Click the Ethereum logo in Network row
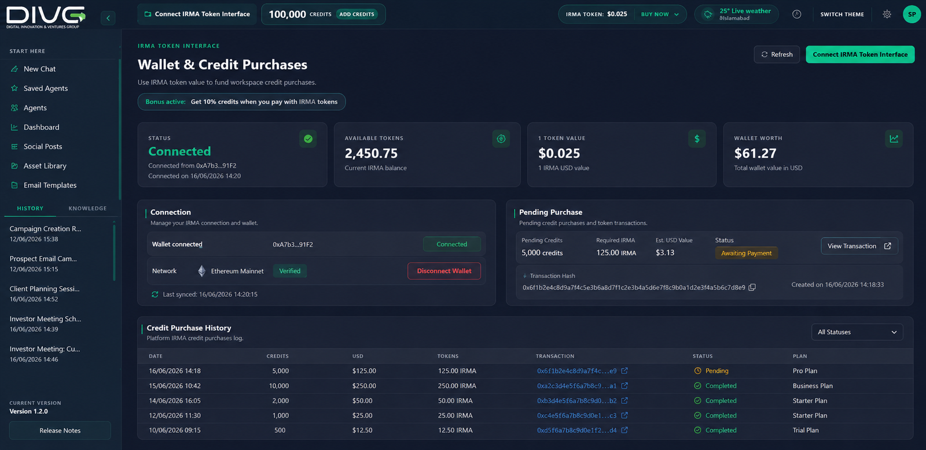 click(x=201, y=271)
